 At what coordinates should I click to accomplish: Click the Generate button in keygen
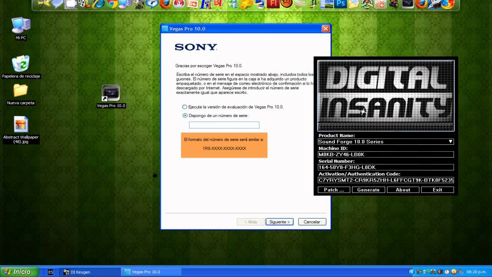coord(368,190)
